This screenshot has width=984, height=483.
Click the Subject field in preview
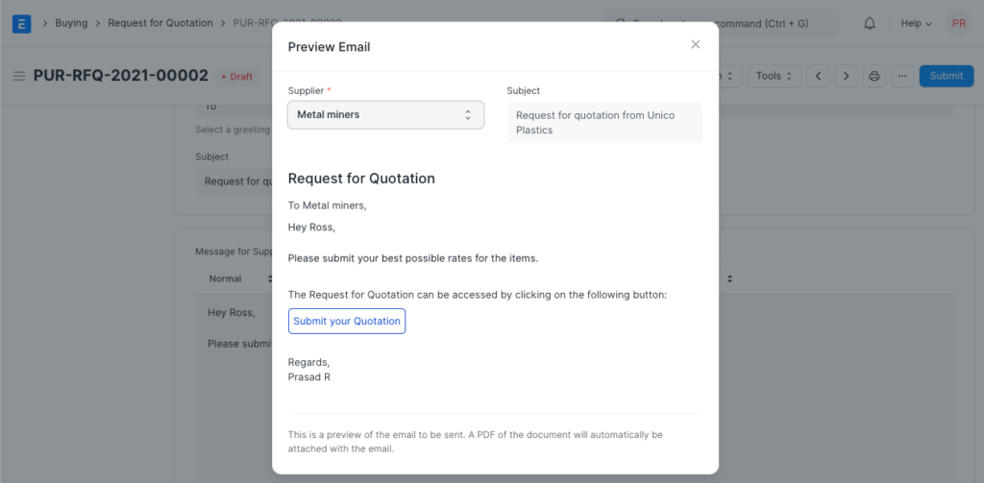pyautogui.click(x=604, y=122)
